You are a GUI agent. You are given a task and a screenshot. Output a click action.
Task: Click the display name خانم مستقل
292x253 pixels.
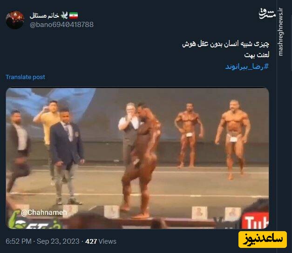[44, 15]
